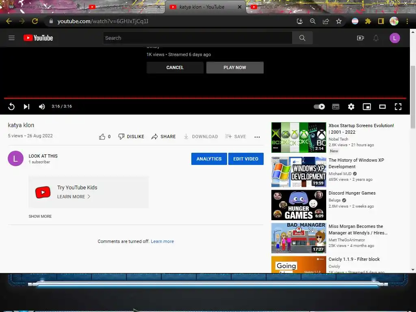Open The History of Windows XP Development
The width and height of the screenshot is (416, 312).
(x=356, y=163)
